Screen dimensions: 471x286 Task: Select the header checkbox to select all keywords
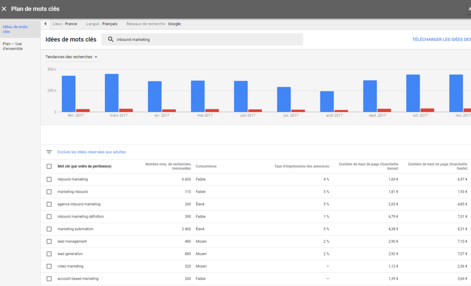pyautogui.click(x=50, y=166)
